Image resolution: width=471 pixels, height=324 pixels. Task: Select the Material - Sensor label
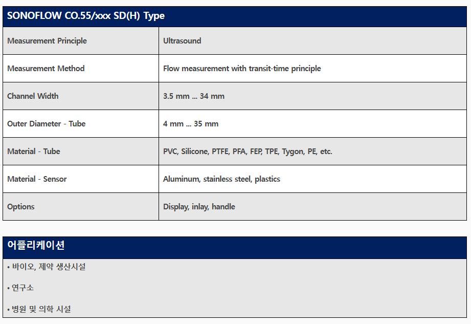(37, 179)
